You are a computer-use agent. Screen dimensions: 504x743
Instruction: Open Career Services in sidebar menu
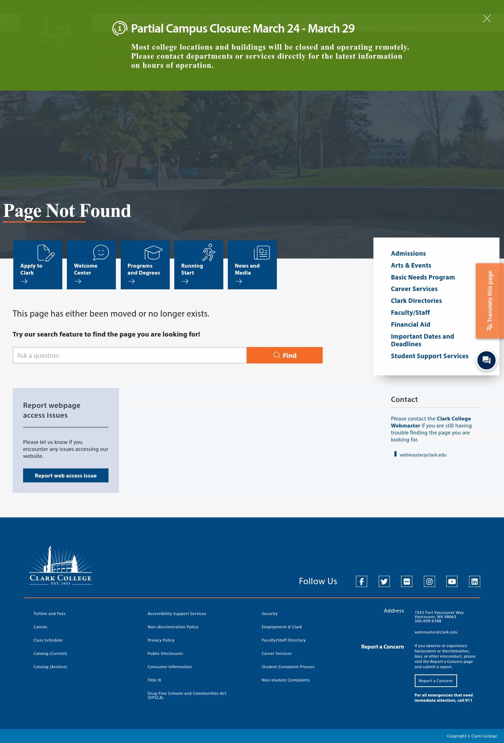pyautogui.click(x=414, y=289)
